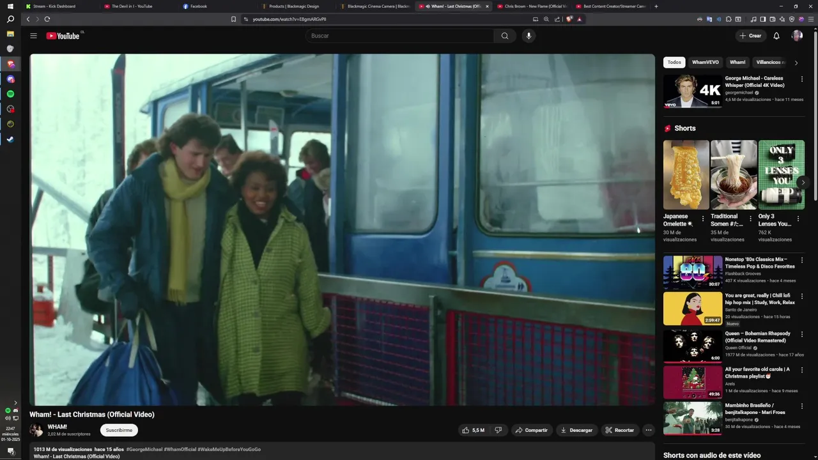Open options menu for Careless Whisper video

coord(801,79)
